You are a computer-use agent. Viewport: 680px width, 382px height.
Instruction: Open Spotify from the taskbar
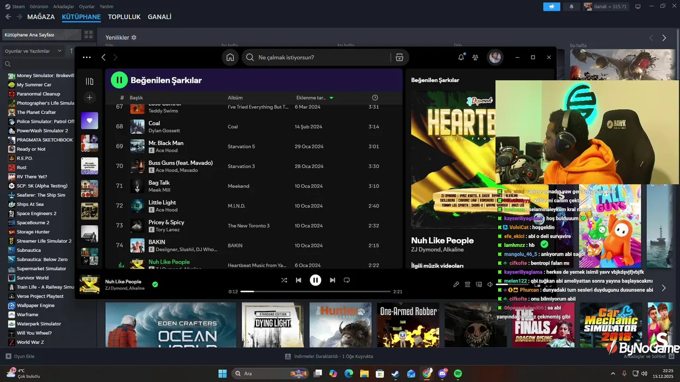point(458,374)
